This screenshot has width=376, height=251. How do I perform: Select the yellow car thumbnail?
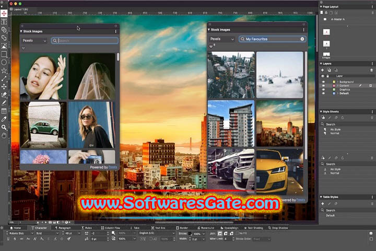(279, 172)
